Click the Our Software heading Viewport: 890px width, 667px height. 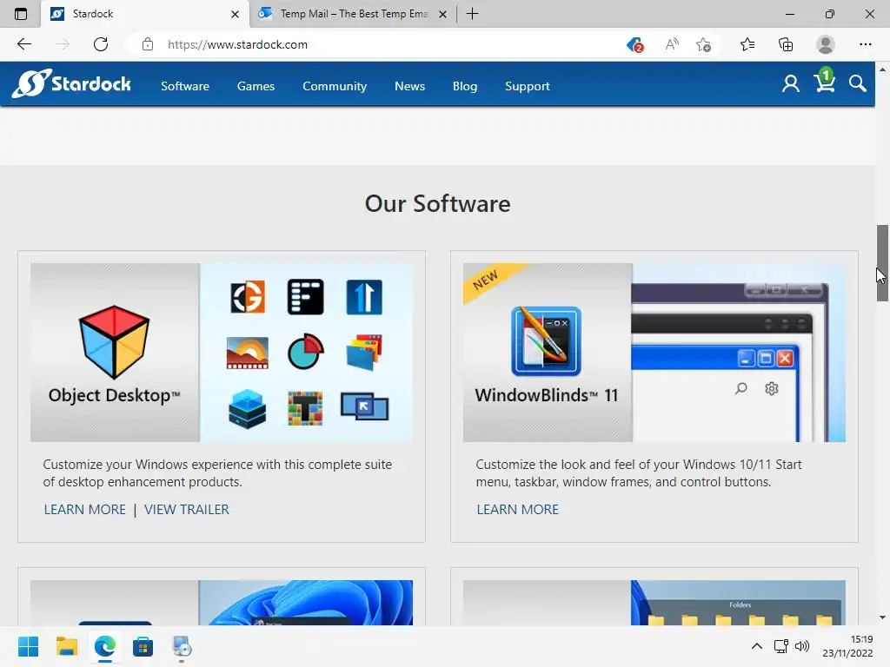click(438, 203)
